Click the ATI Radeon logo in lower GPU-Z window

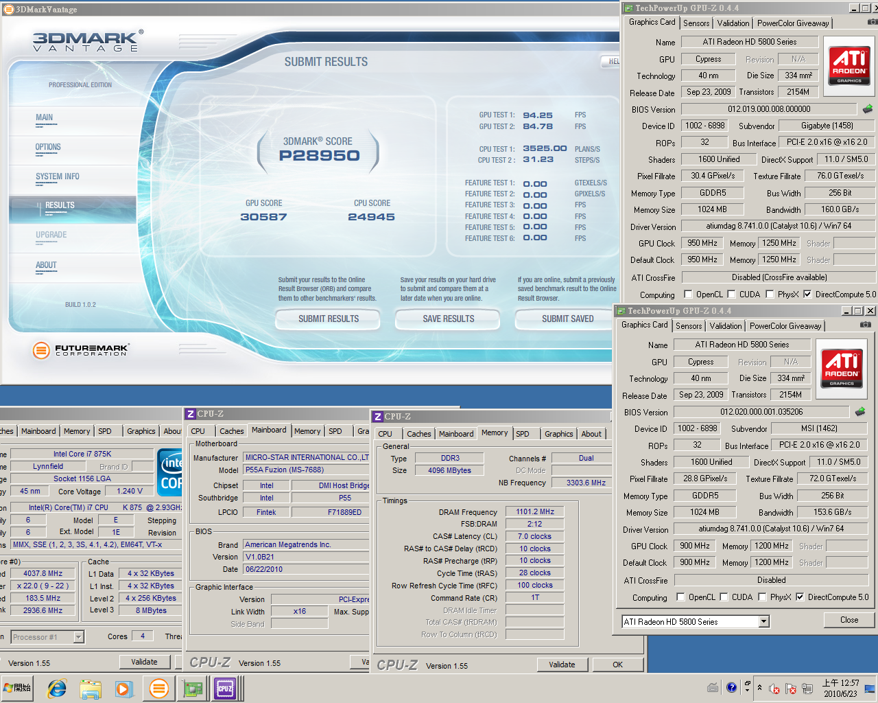(x=842, y=369)
